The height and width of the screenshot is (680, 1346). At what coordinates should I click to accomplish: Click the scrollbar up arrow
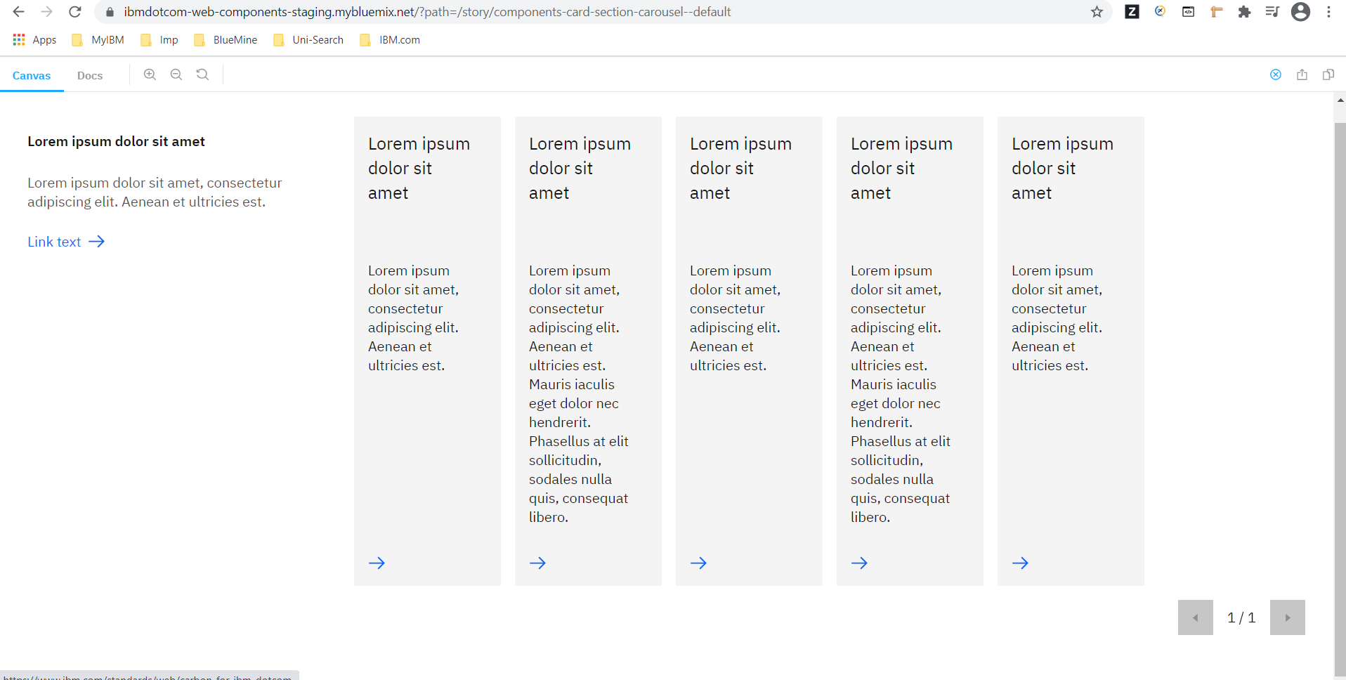pos(1340,100)
